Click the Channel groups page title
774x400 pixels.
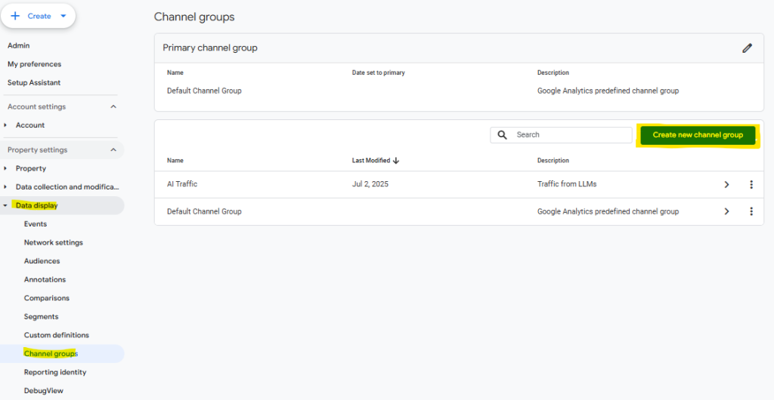point(194,17)
